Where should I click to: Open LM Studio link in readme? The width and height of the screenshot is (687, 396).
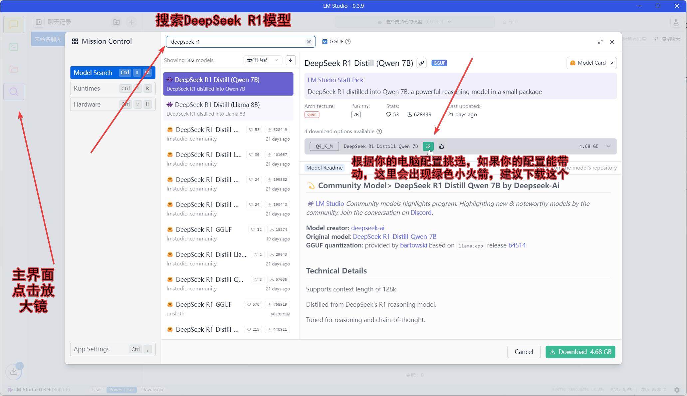pyautogui.click(x=330, y=204)
